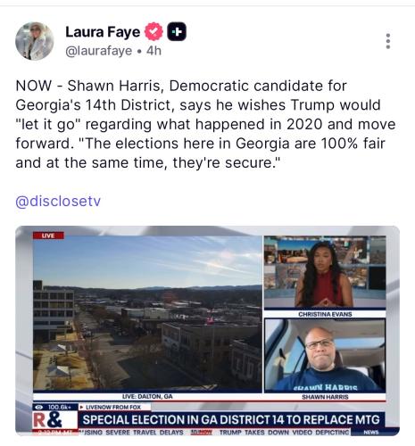415x446 pixels.
Task: Open Laura Faye's profile avatar
Action: point(35,41)
